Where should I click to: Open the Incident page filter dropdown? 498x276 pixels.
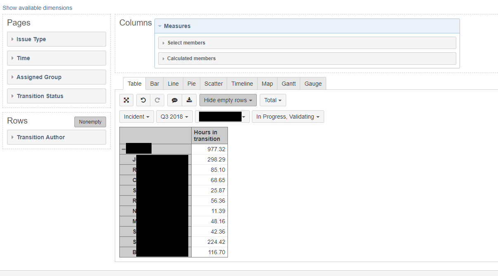coord(137,117)
